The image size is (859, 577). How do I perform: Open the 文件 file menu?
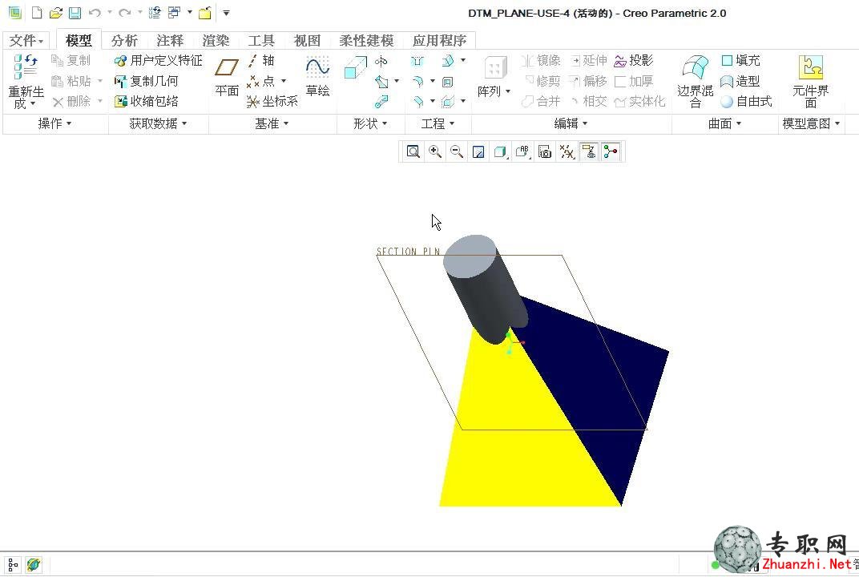pos(26,41)
